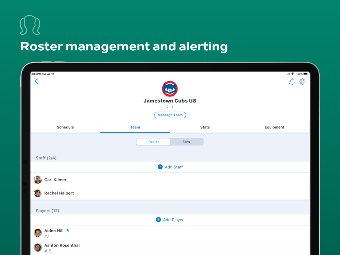Select player Ashton Rosenthal
Screen dimensions: 340x255
(170, 248)
